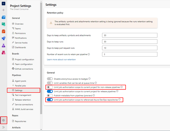The width and height of the screenshot is (170, 131).
Task: Toggle limit scope to referenced Azure DevOps repositories
Action: (x=50, y=100)
